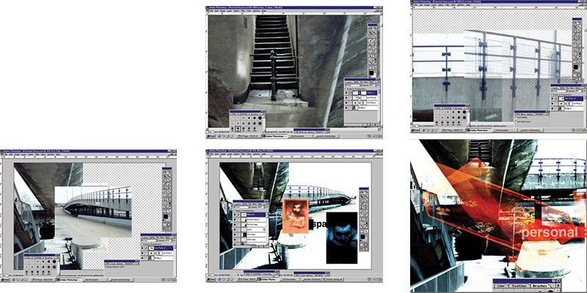587x293 pixels.
Task: Toggle Preserve Transparency in portraits screenshot
Action: 235,211
